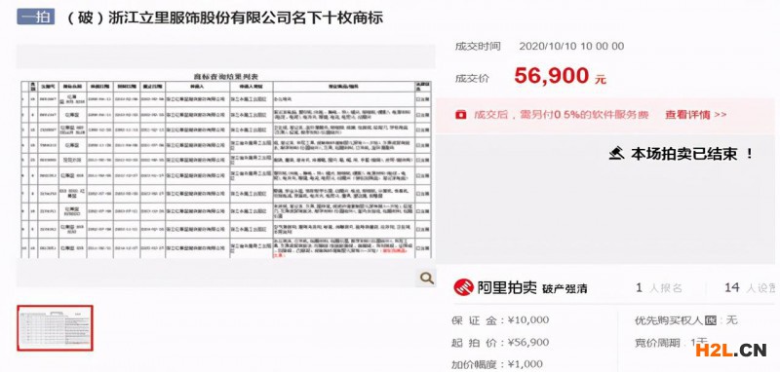Image resolution: width=780 pixels, height=372 pixels.
Task: Click the H2L.CN watermark logo
Action: click(x=730, y=350)
